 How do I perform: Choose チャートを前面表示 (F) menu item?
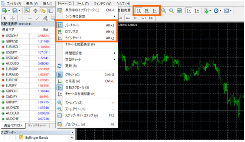(87, 44)
